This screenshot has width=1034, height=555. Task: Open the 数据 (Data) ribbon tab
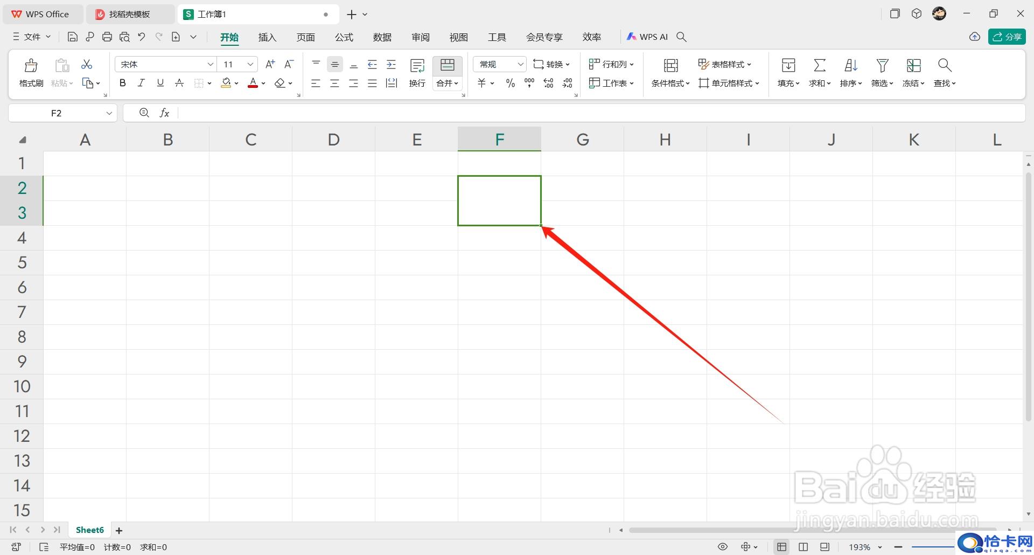[382, 37]
